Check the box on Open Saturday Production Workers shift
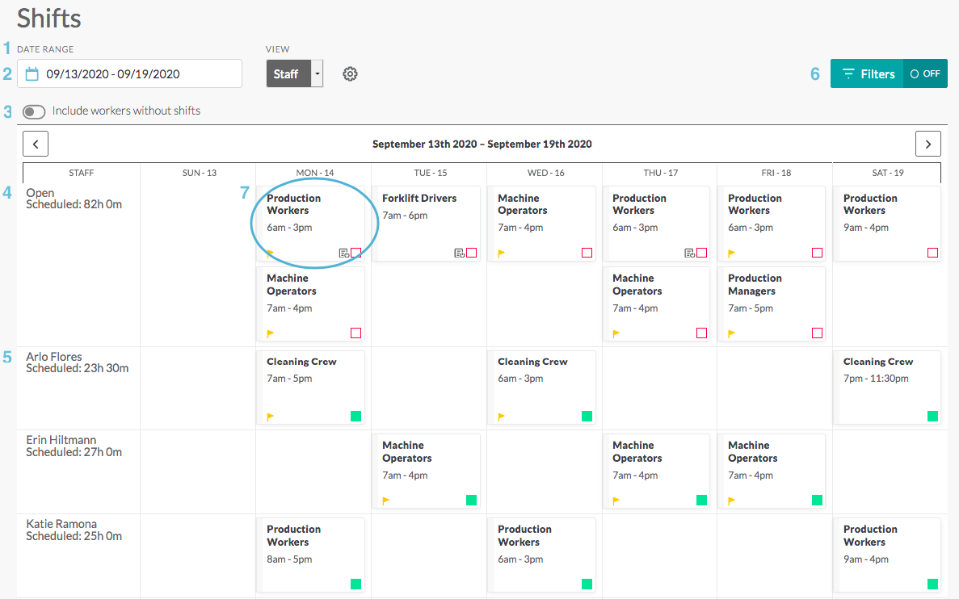The image size is (959, 599). coord(932,253)
